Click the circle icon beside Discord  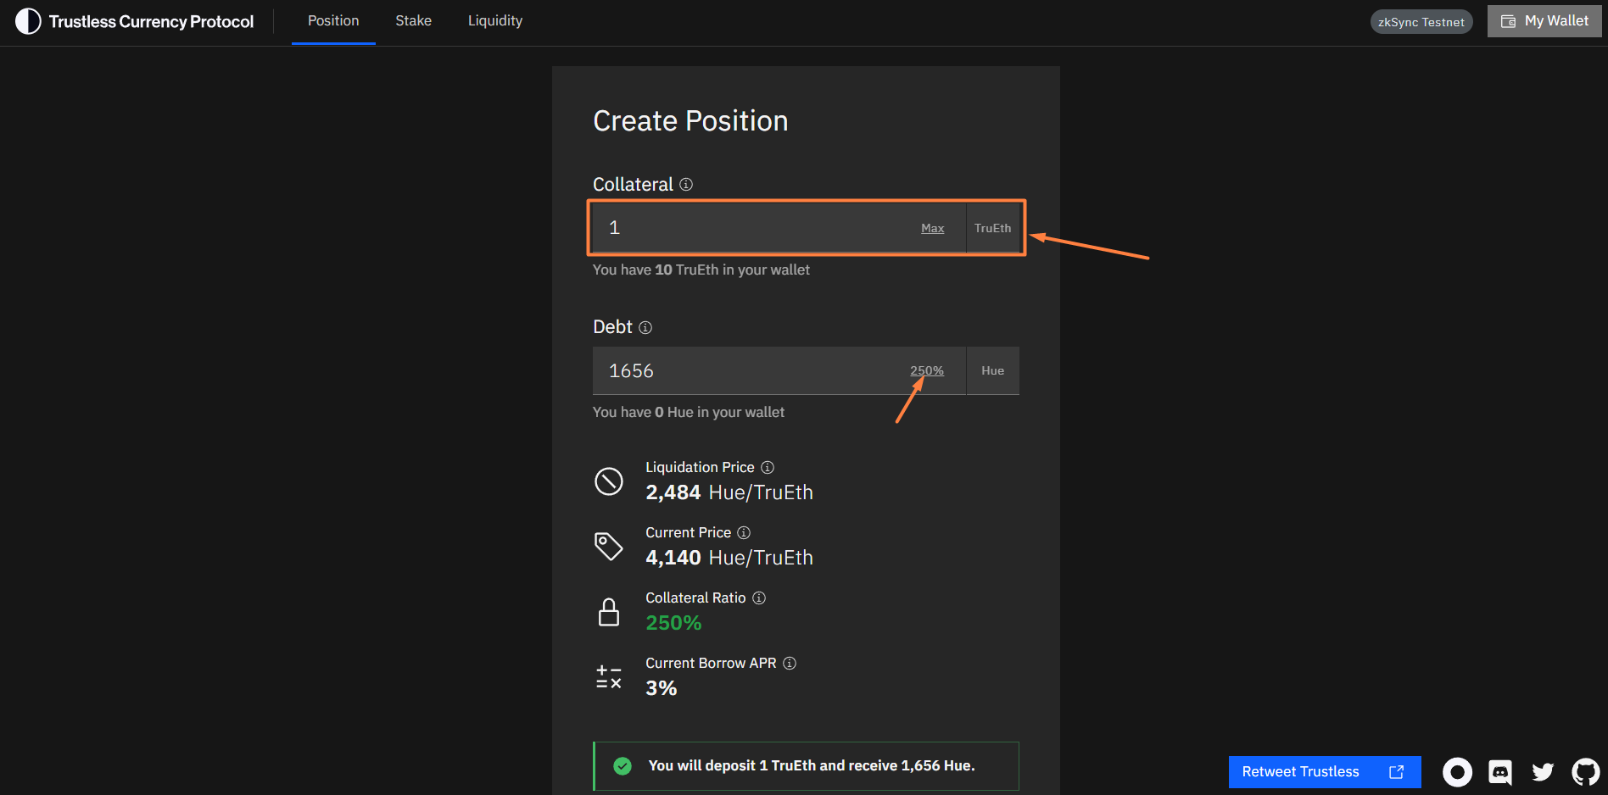[x=1457, y=772]
